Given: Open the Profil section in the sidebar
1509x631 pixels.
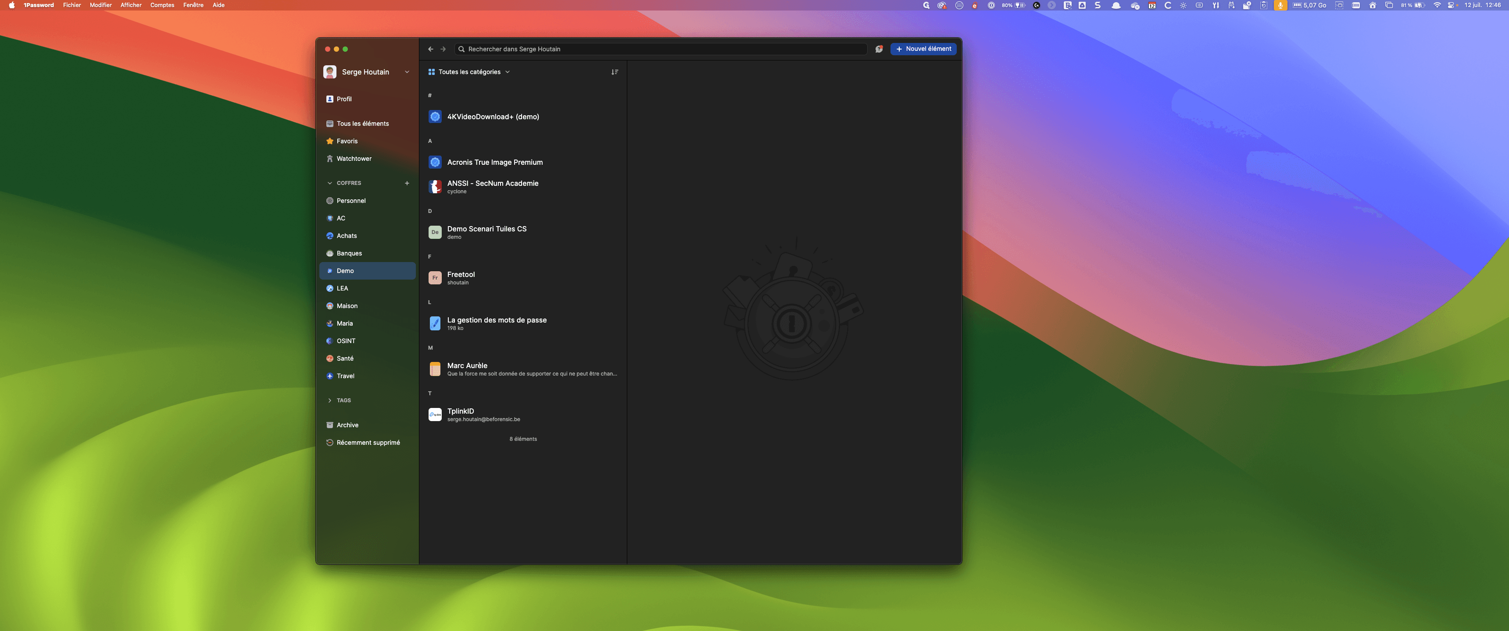Looking at the screenshot, I should [367, 99].
